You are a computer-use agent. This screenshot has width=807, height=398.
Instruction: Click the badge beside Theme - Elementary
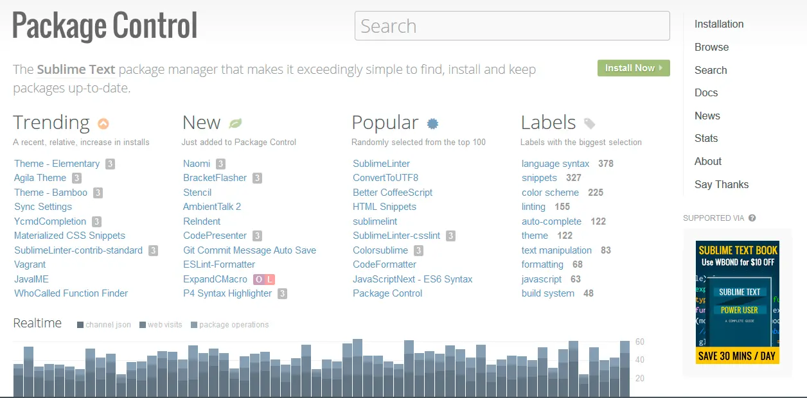(x=110, y=164)
